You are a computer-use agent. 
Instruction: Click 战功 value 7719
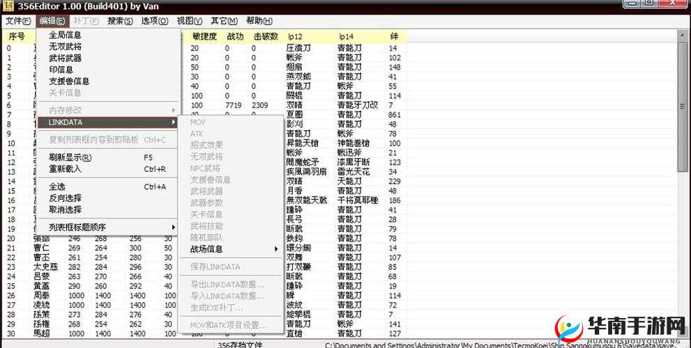click(x=234, y=106)
